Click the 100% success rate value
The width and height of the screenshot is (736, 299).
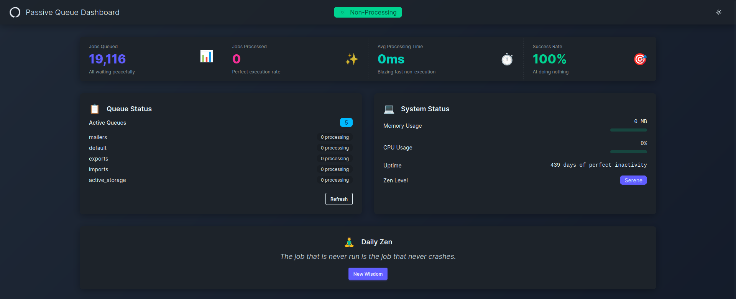[549, 59]
